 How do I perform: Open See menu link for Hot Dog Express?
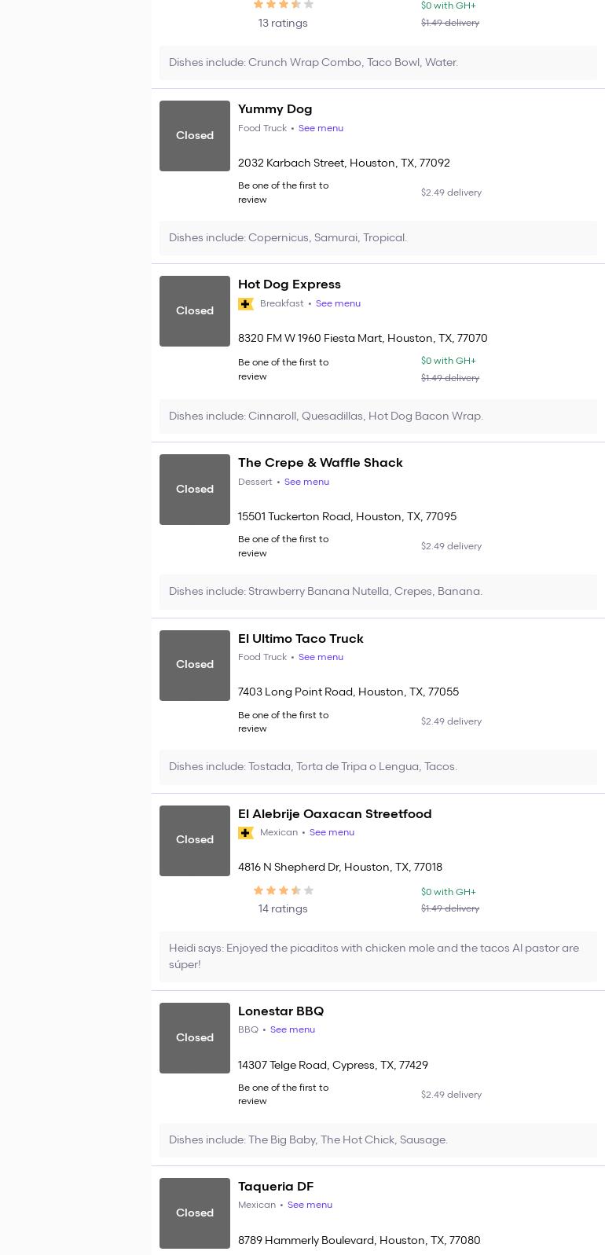tap(338, 303)
